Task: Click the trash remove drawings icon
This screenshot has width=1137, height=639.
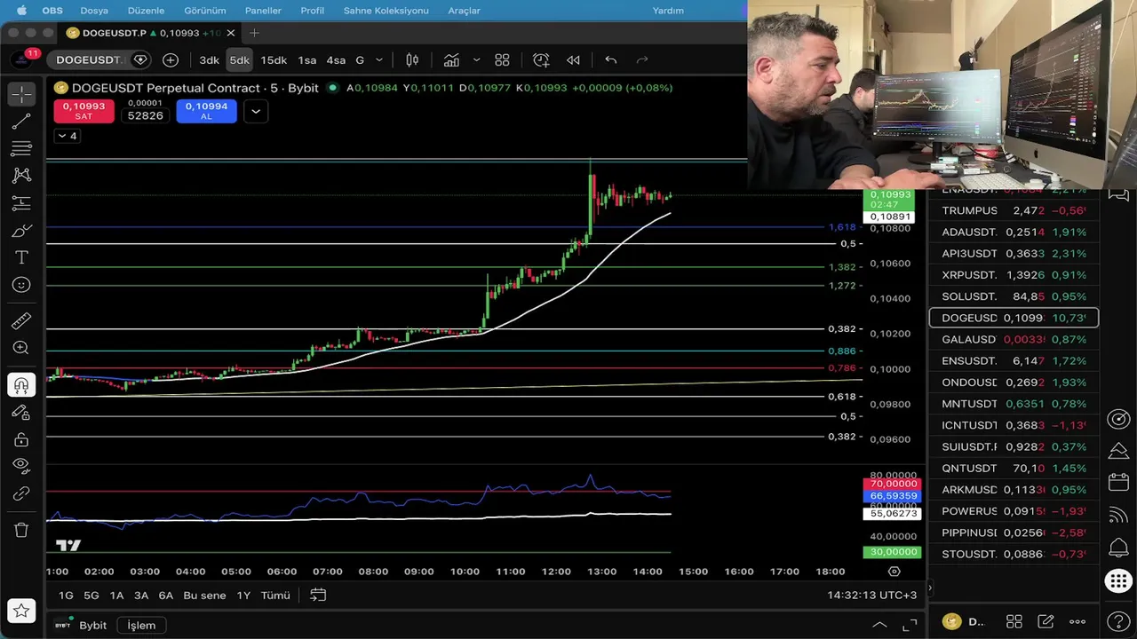Action: (21, 530)
